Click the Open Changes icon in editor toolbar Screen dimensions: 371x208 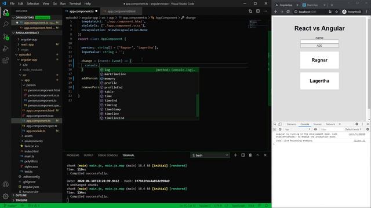[x=250, y=11]
